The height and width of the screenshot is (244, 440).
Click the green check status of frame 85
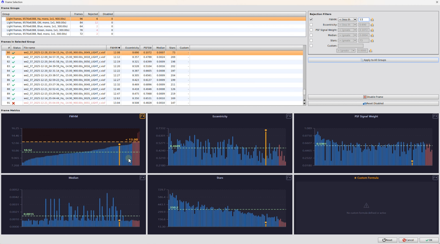point(13,76)
